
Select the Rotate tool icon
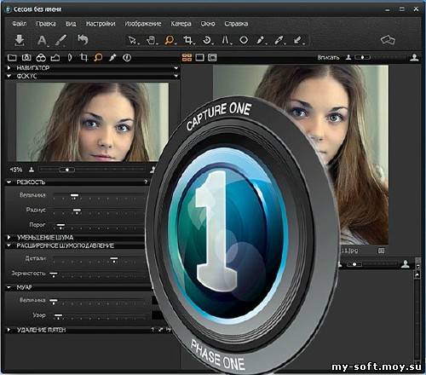point(207,40)
